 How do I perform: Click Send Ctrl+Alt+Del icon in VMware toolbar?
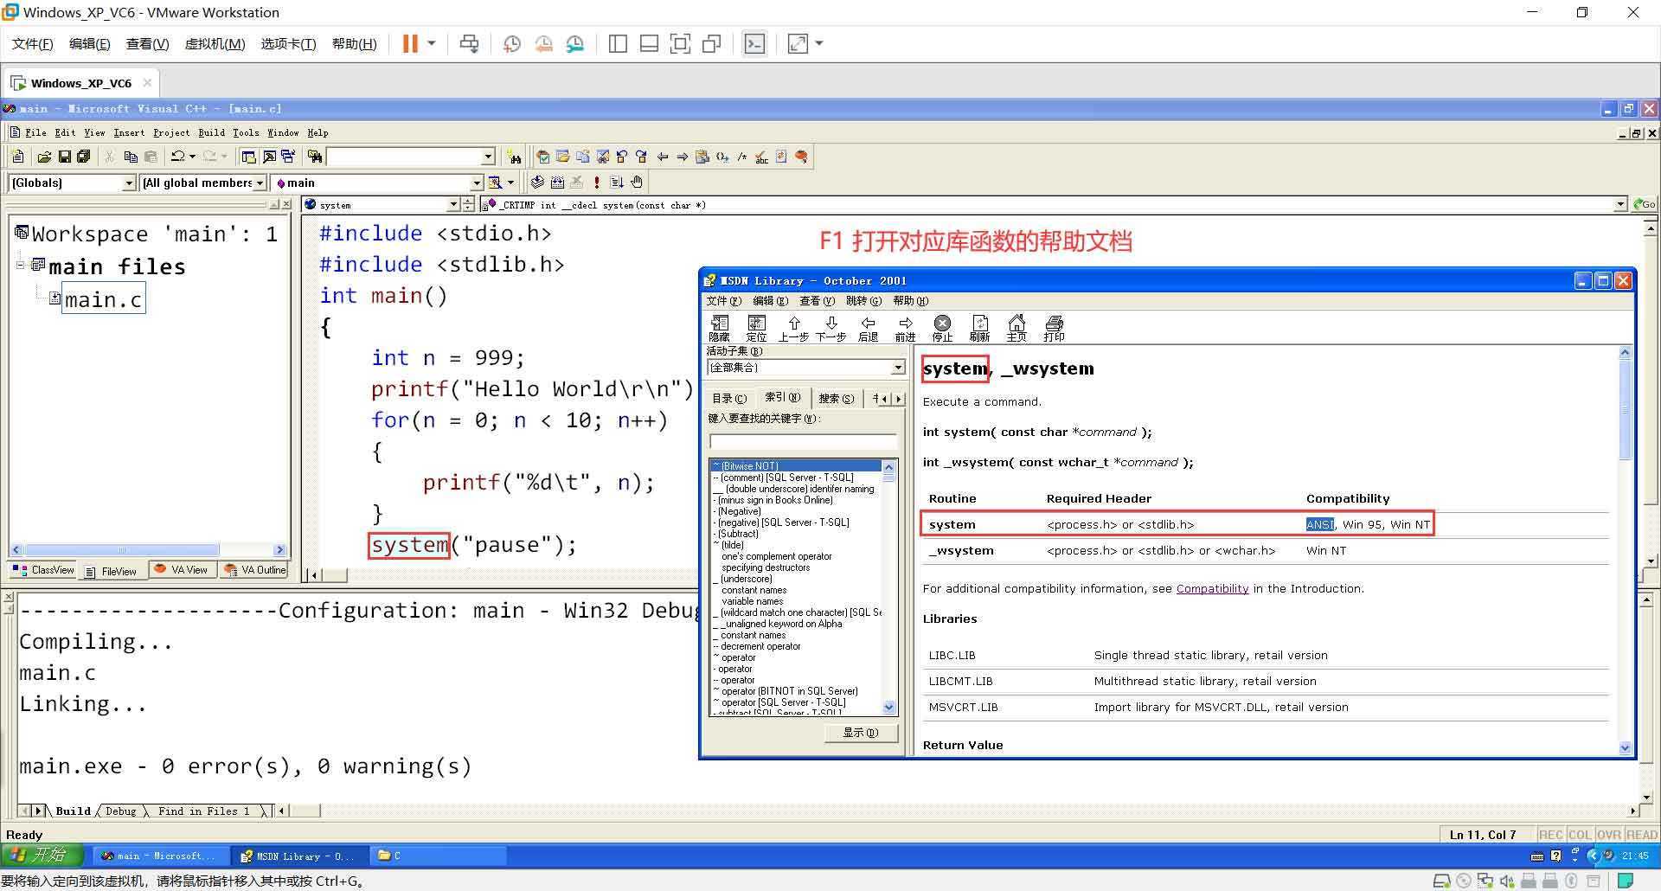click(469, 44)
